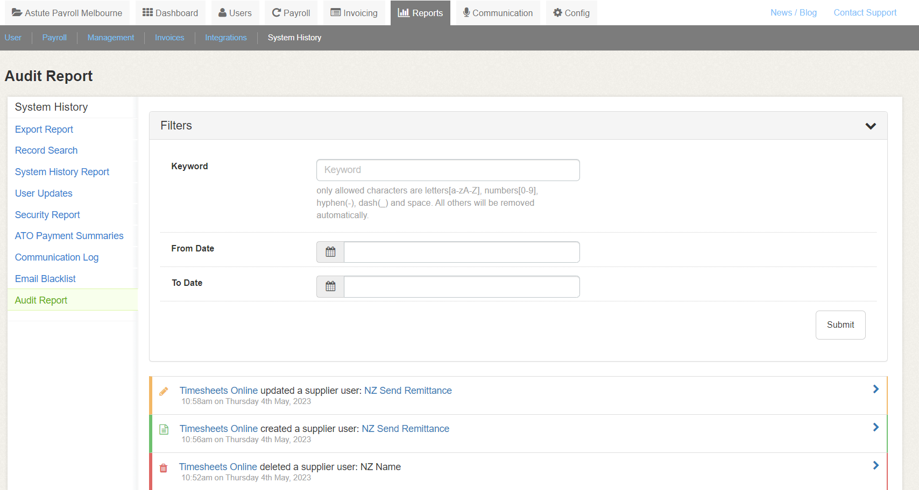Open Security Report in sidebar
The width and height of the screenshot is (919, 490).
47,215
